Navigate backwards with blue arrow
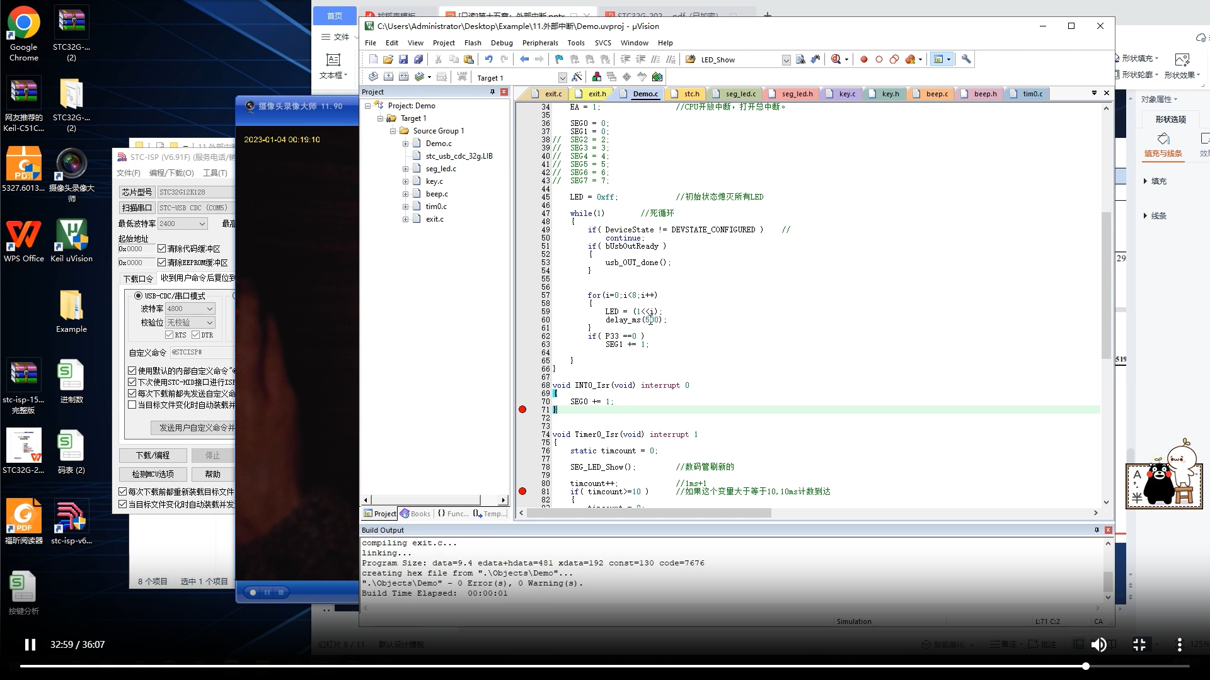The width and height of the screenshot is (1210, 680). pyautogui.click(x=524, y=59)
